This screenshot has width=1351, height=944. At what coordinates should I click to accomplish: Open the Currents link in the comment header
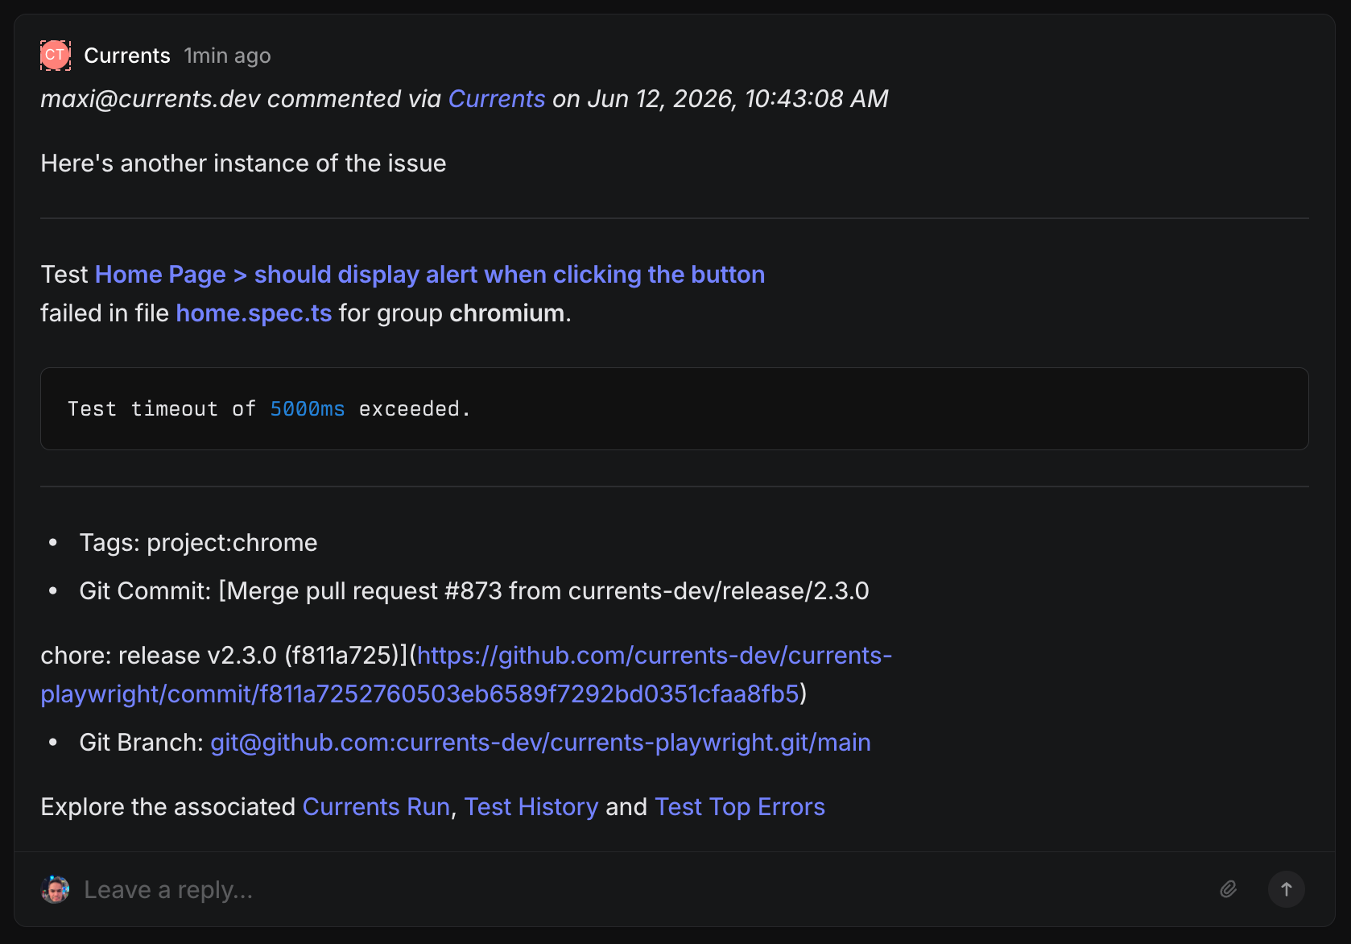[x=497, y=98]
